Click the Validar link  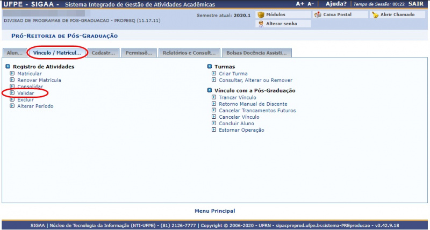coord(25,93)
